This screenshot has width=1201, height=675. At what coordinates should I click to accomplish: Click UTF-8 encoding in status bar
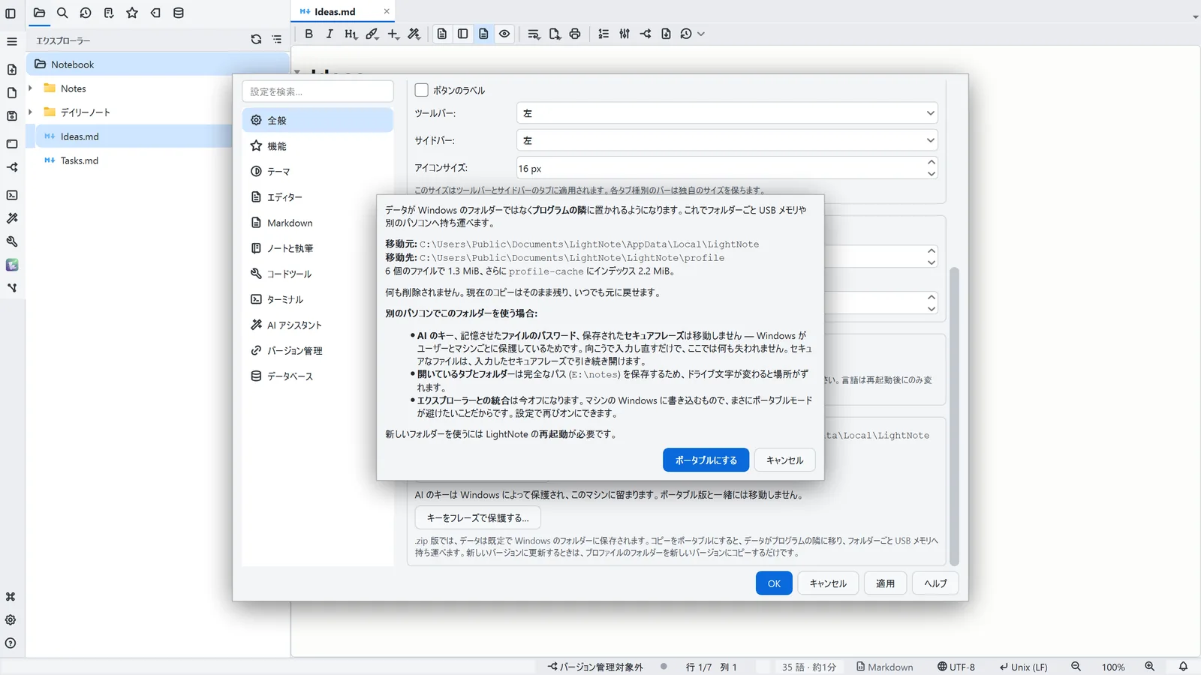pos(956,667)
